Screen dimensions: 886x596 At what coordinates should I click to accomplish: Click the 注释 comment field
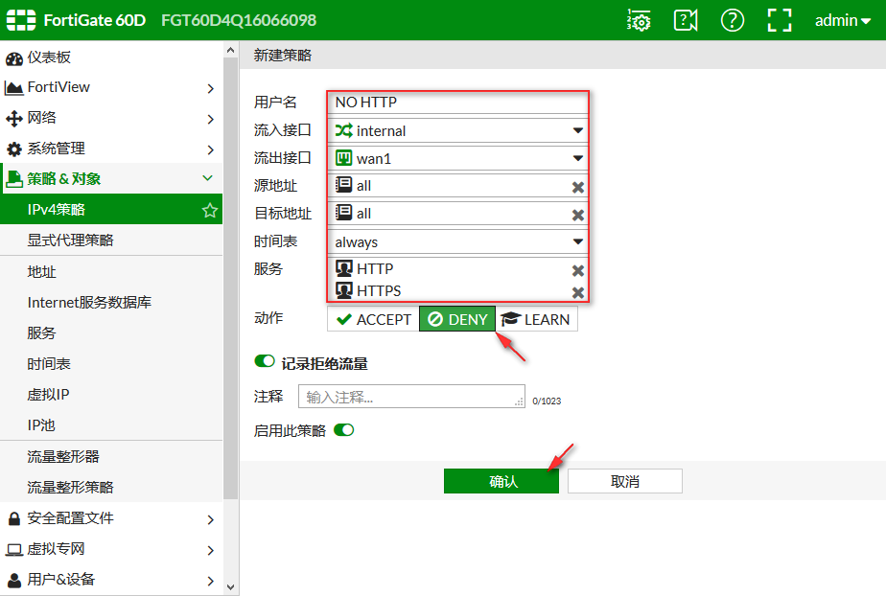(x=411, y=396)
